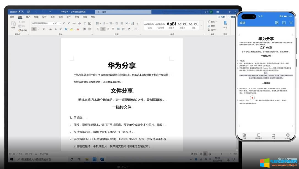The height and width of the screenshot is (169, 299).
Task: Click the Share (共享) button
Action: tap(221, 17)
